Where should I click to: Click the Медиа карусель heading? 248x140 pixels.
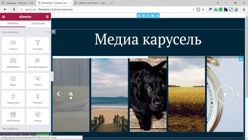pos(148,39)
